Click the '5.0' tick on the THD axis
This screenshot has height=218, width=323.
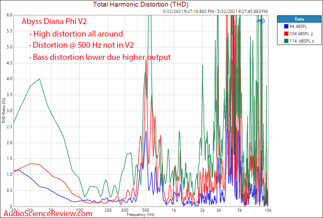(10, 47)
